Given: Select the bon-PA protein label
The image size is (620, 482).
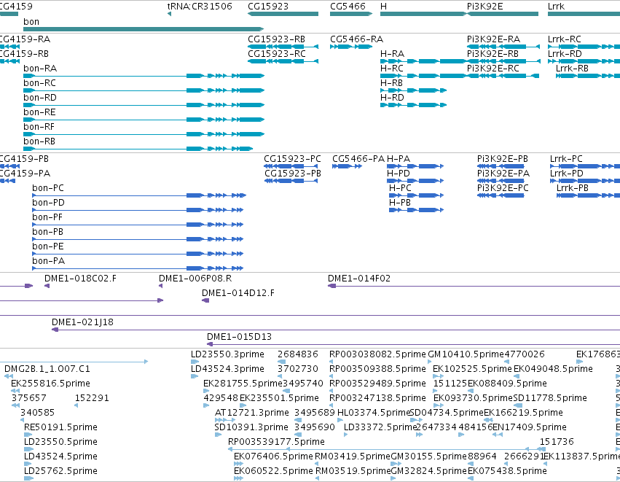Looking at the screenshot, I should tap(48, 261).
